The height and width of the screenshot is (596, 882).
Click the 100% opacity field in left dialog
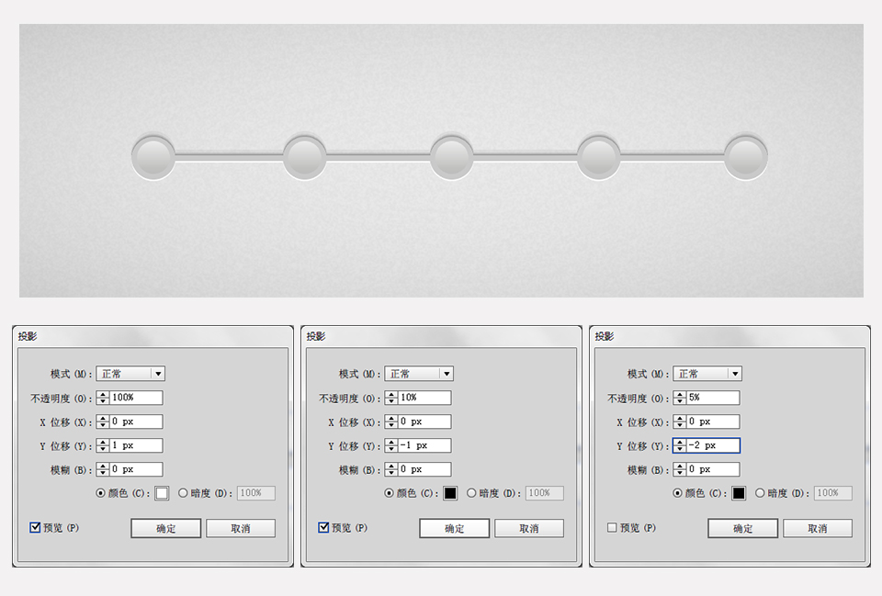pyautogui.click(x=136, y=398)
